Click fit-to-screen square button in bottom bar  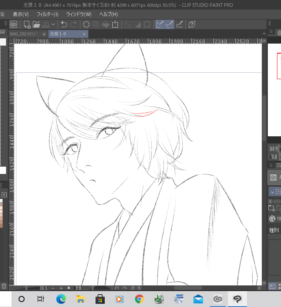tap(69, 288)
